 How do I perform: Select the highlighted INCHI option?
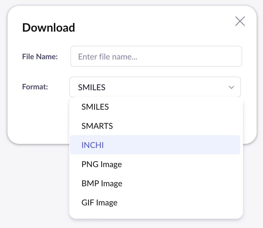[x=93, y=145]
